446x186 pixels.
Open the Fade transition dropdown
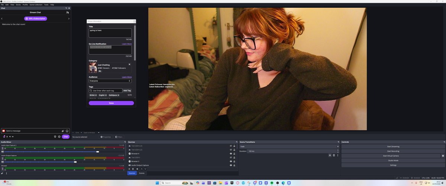click(x=290, y=146)
